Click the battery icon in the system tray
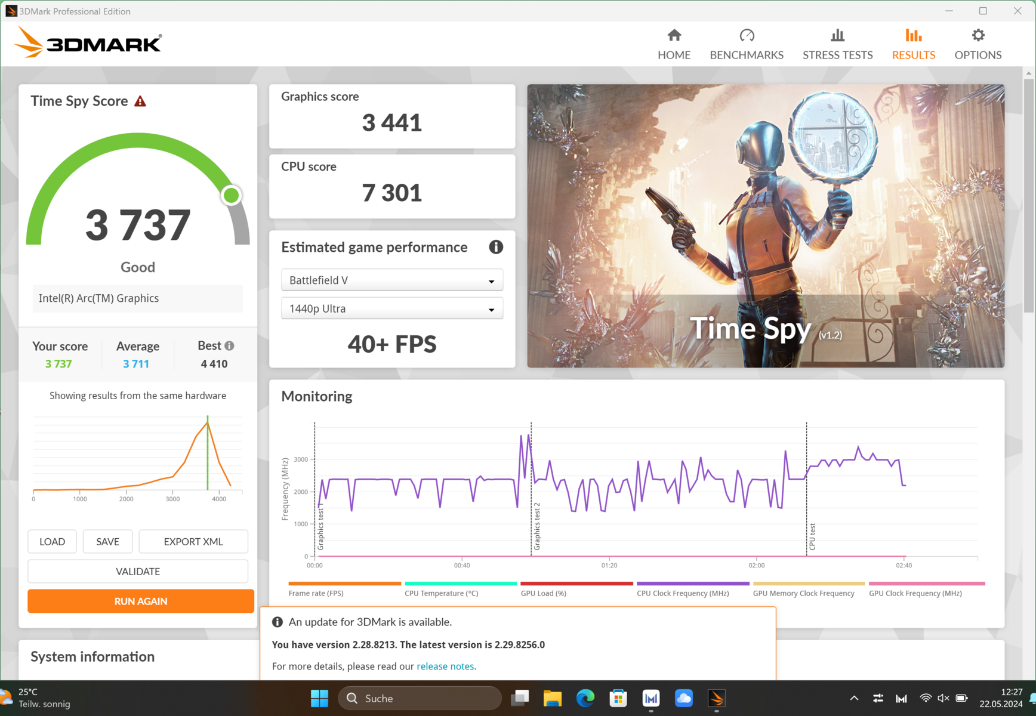Viewport: 1036px width, 716px height. pyautogui.click(x=961, y=698)
